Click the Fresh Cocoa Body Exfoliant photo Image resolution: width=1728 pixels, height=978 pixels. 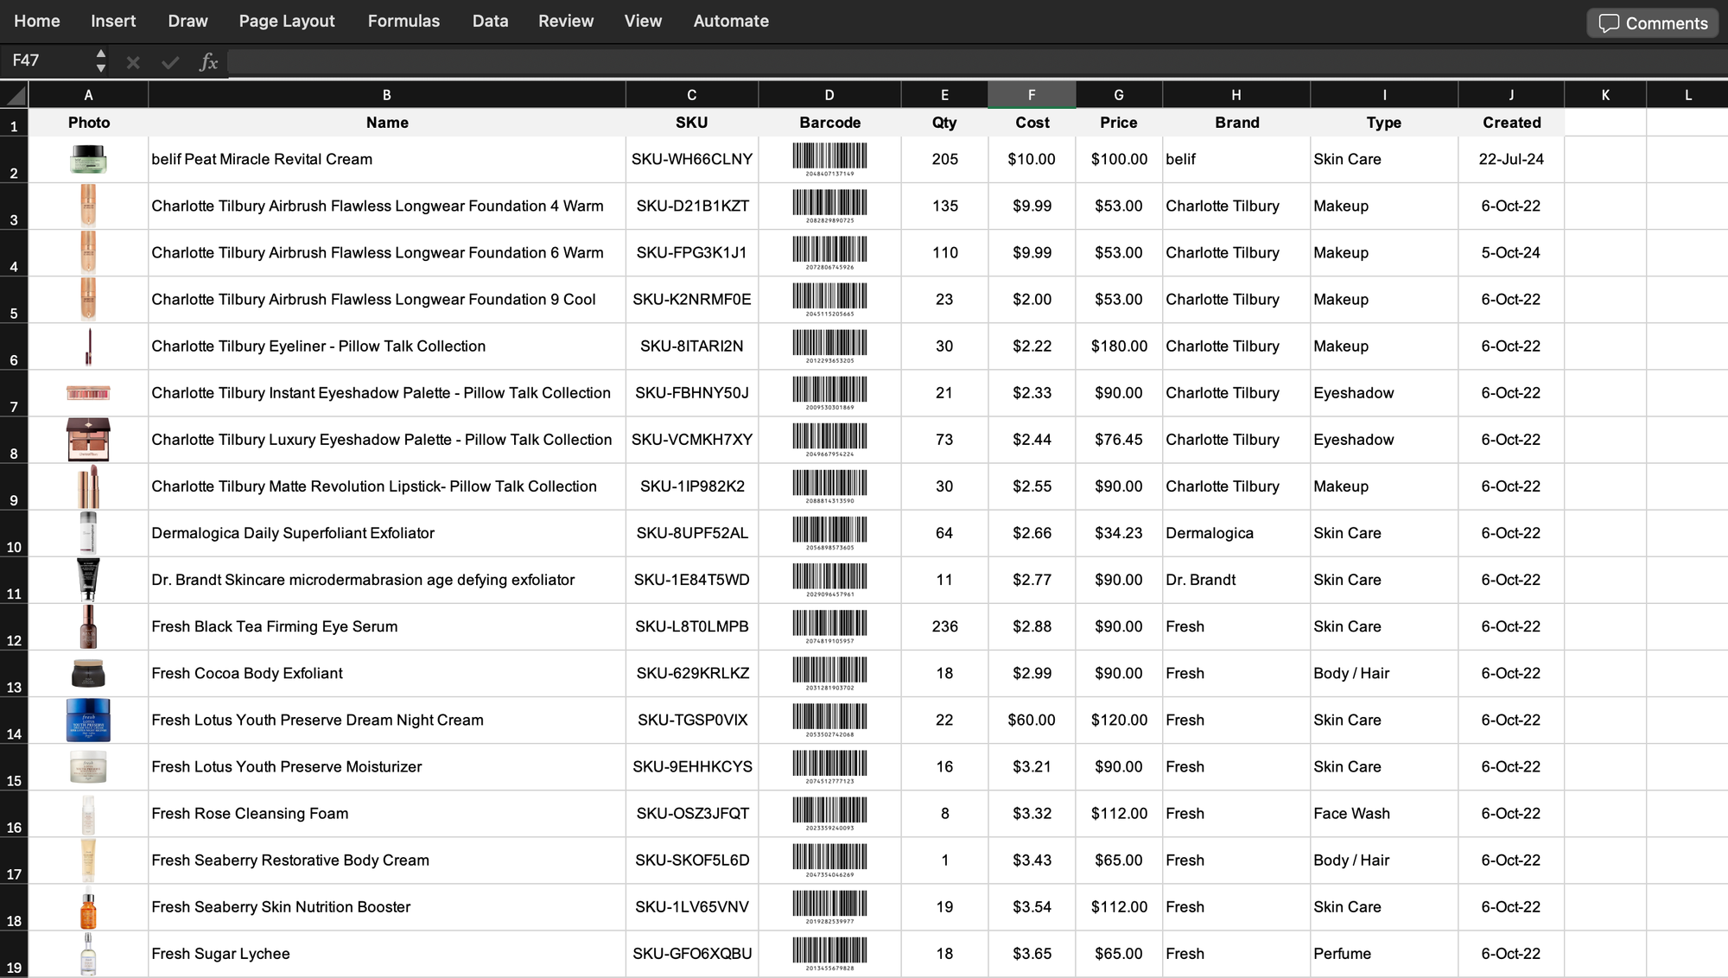click(x=88, y=673)
